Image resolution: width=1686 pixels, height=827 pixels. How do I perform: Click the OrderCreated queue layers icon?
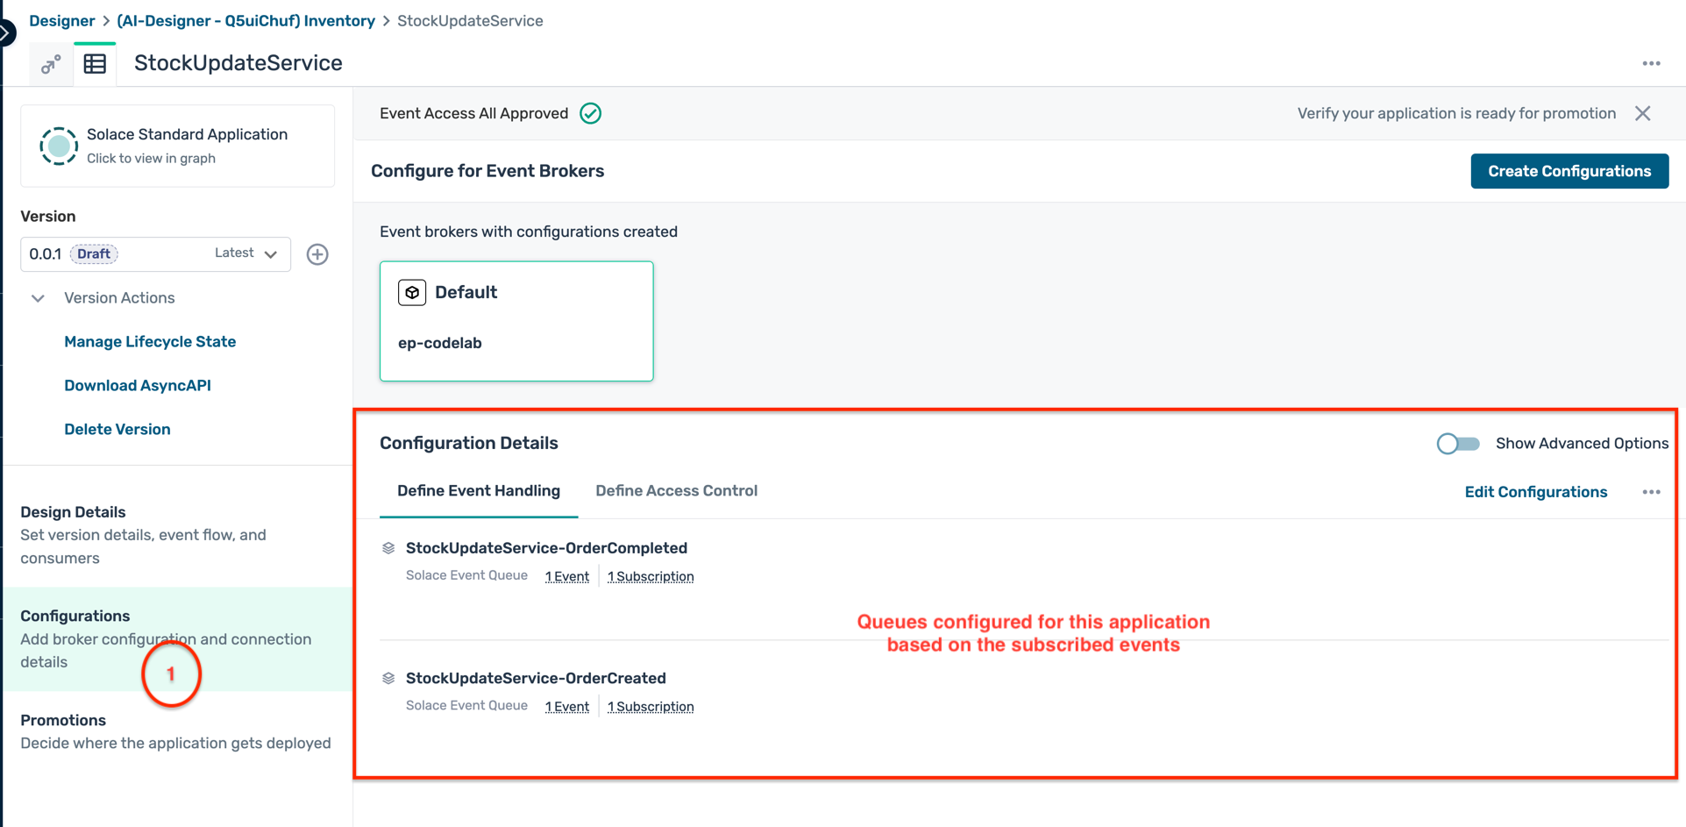(388, 678)
